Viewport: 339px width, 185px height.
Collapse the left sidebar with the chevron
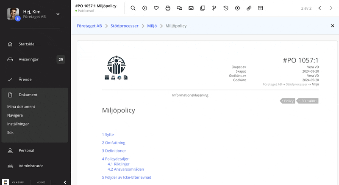[65, 182]
